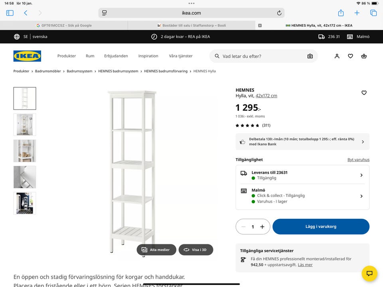Reload the page with refresh icon
The height and width of the screenshot is (287, 383).
pyautogui.click(x=279, y=13)
